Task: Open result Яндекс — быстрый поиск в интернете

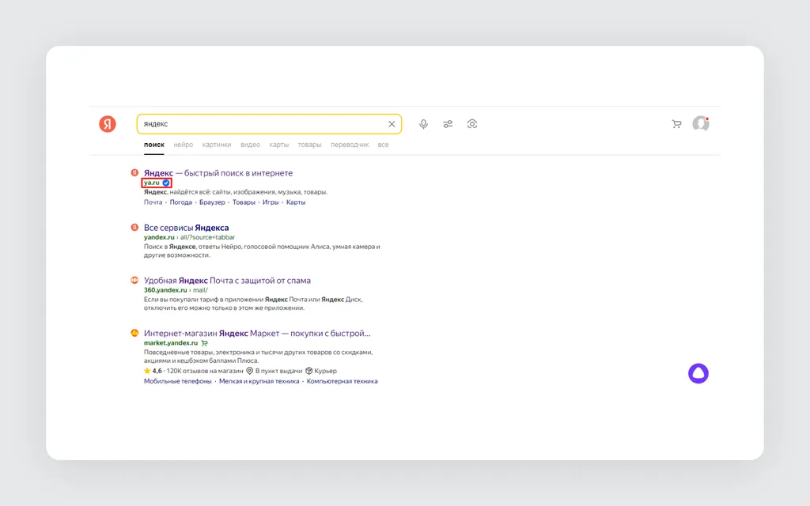Action: (x=218, y=173)
